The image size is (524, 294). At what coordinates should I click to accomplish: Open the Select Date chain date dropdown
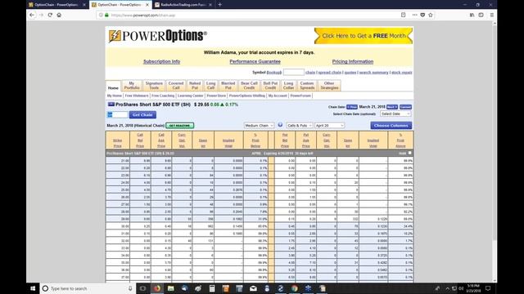(395, 114)
